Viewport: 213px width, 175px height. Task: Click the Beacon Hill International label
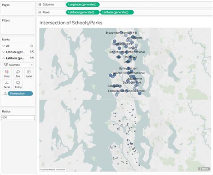click(129, 73)
